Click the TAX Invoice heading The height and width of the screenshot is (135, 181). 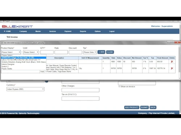[x=12, y=37]
